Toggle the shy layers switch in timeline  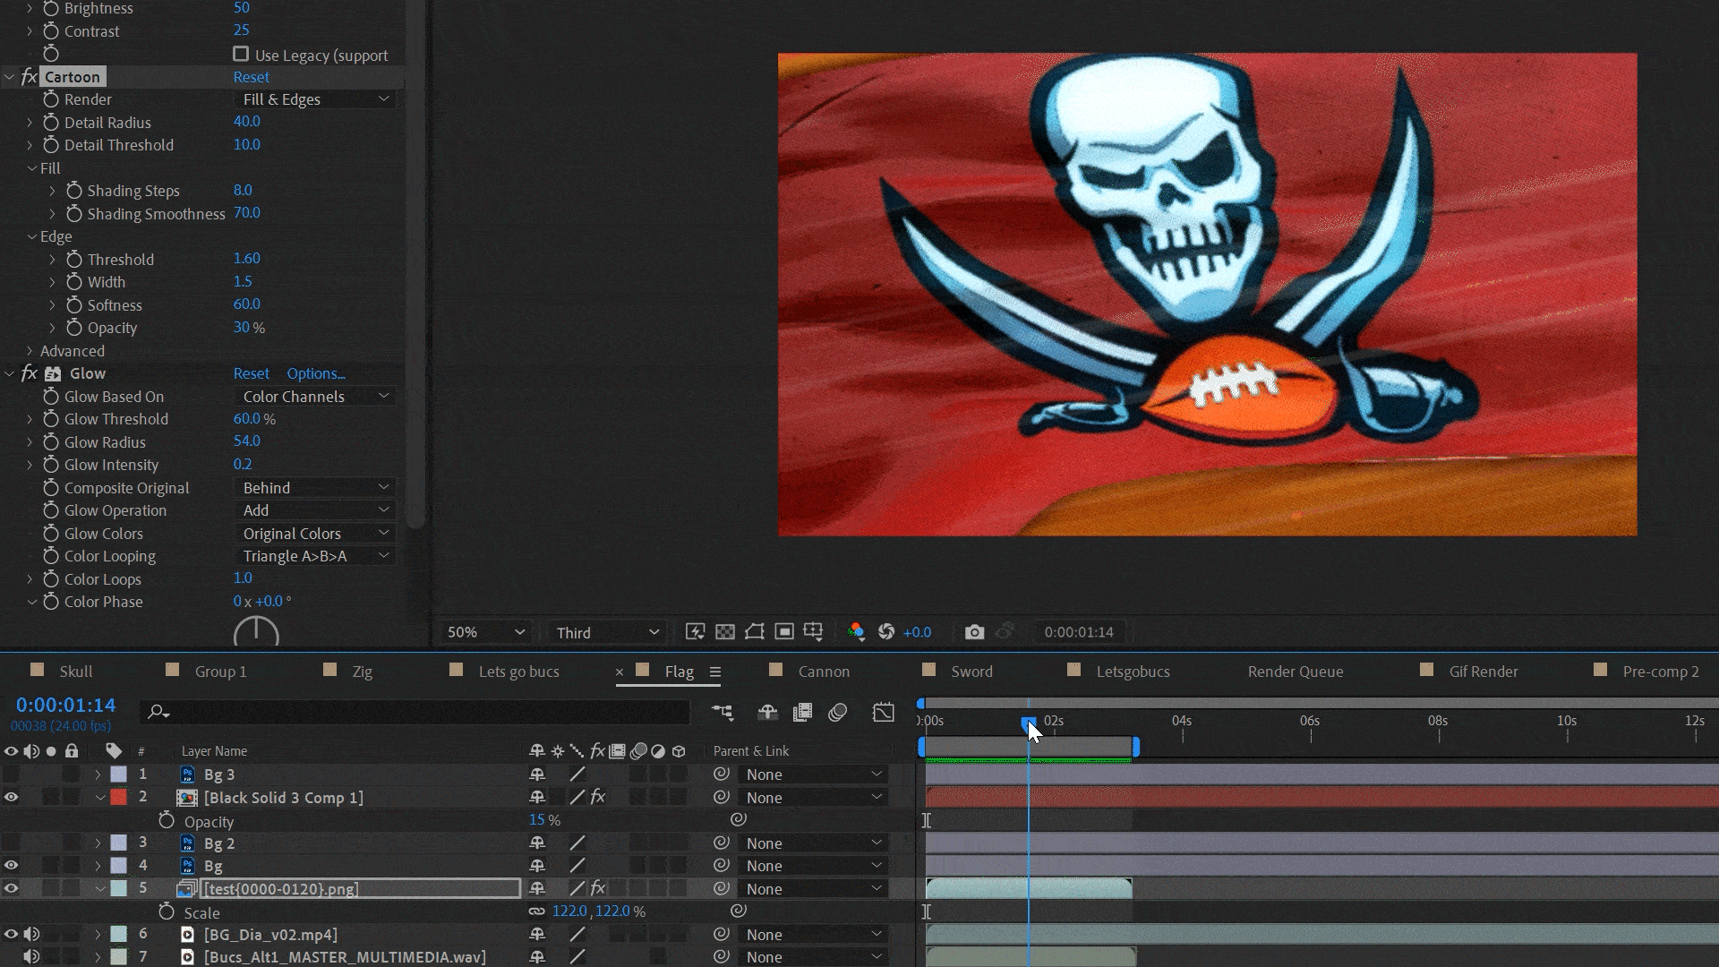point(767,713)
